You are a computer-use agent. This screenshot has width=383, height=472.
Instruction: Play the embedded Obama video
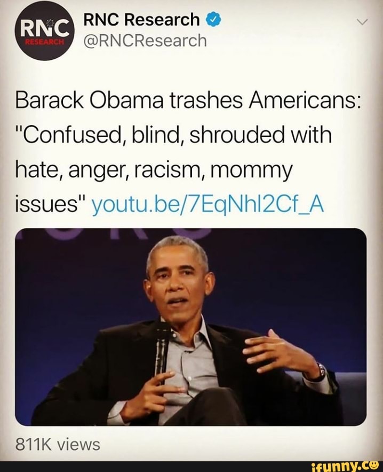click(191, 327)
